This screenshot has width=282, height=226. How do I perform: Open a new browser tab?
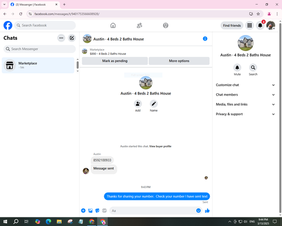64,5
